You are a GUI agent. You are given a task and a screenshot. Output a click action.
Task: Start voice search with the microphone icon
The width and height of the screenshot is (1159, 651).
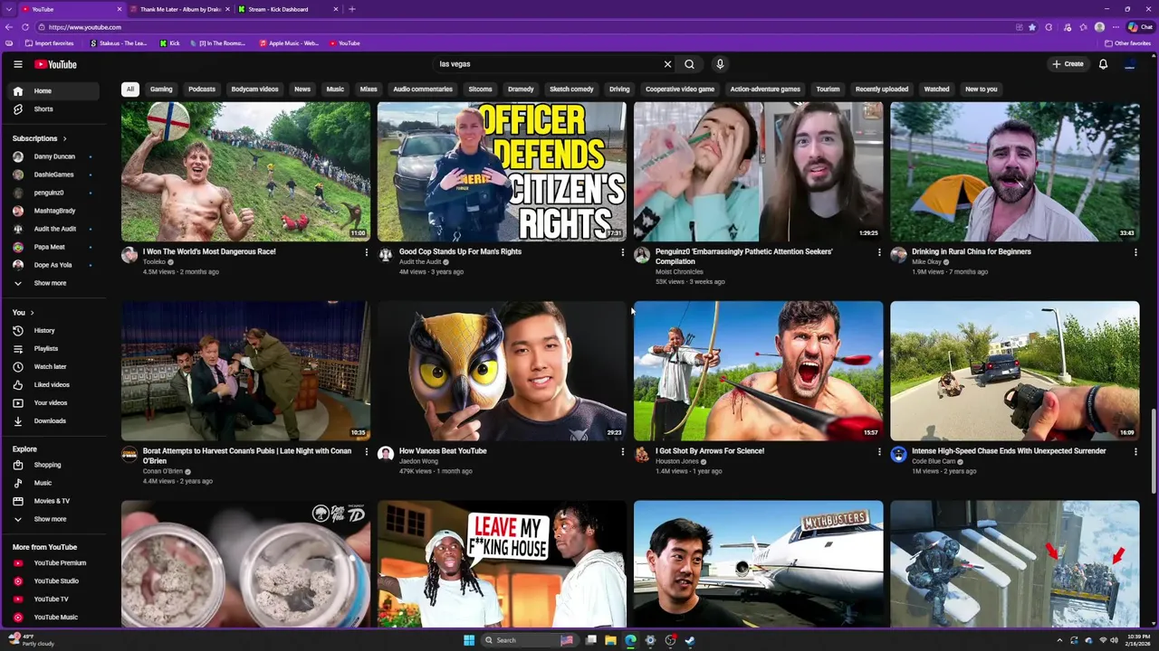pyautogui.click(x=720, y=64)
